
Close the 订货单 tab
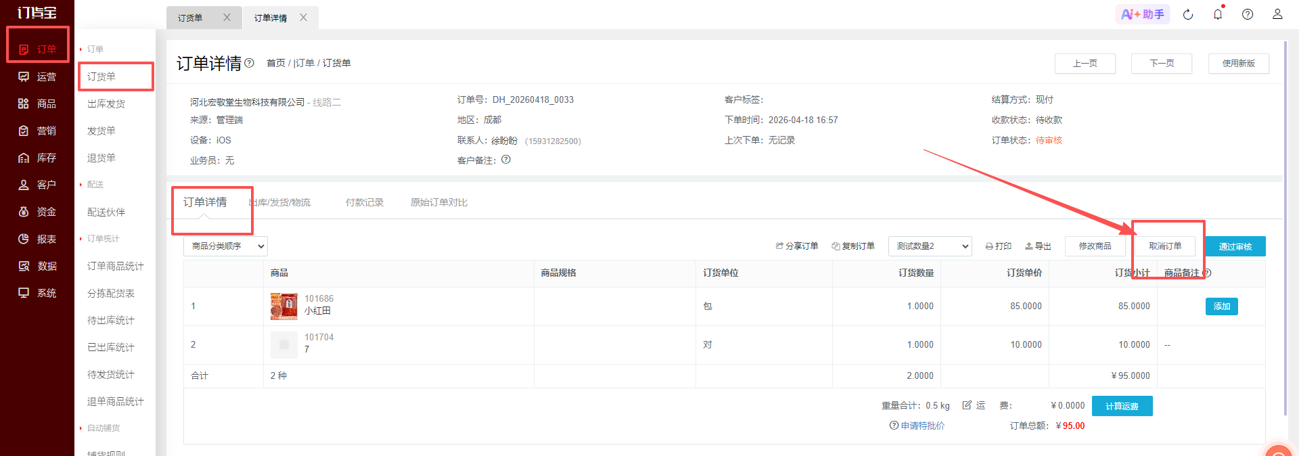click(227, 18)
